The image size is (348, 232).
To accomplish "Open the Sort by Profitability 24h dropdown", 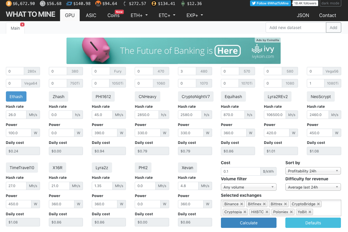I will pyautogui.click(x=313, y=171).
